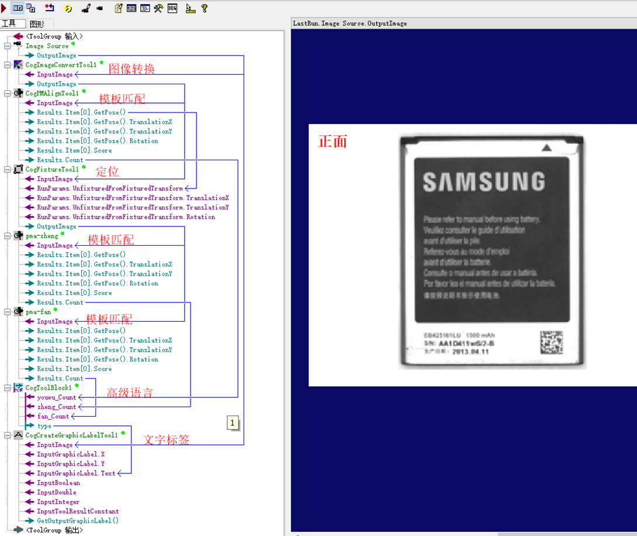Image resolution: width=637 pixels, height=536 pixels.
Task: Select the fan_Count input terminal
Action: [53, 417]
